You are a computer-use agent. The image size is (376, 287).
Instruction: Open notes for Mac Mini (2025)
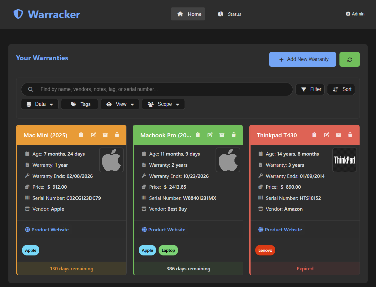(x=81, y=135)
